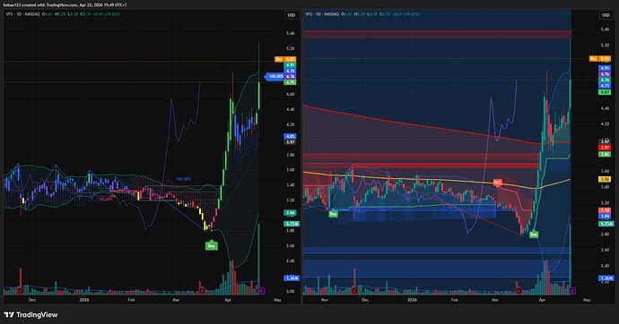Click the orange Pre 5.03 price label, left chart

point(285,59)
